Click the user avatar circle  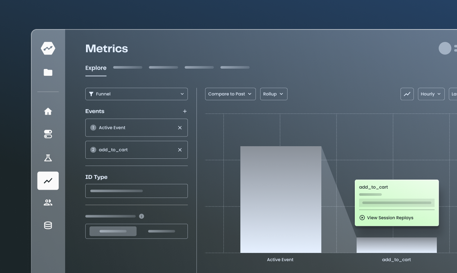[x=445, y=48]
